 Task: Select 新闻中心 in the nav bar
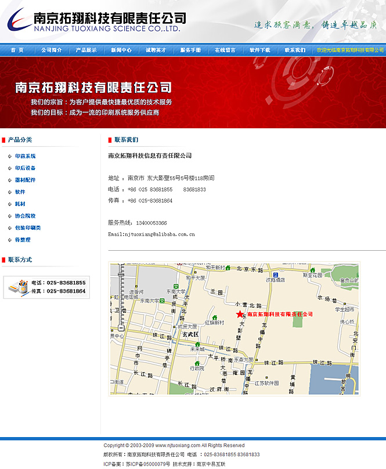coord(121,50)
